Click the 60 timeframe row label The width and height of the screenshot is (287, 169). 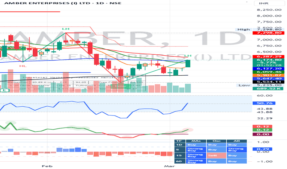tap(180, 161)
